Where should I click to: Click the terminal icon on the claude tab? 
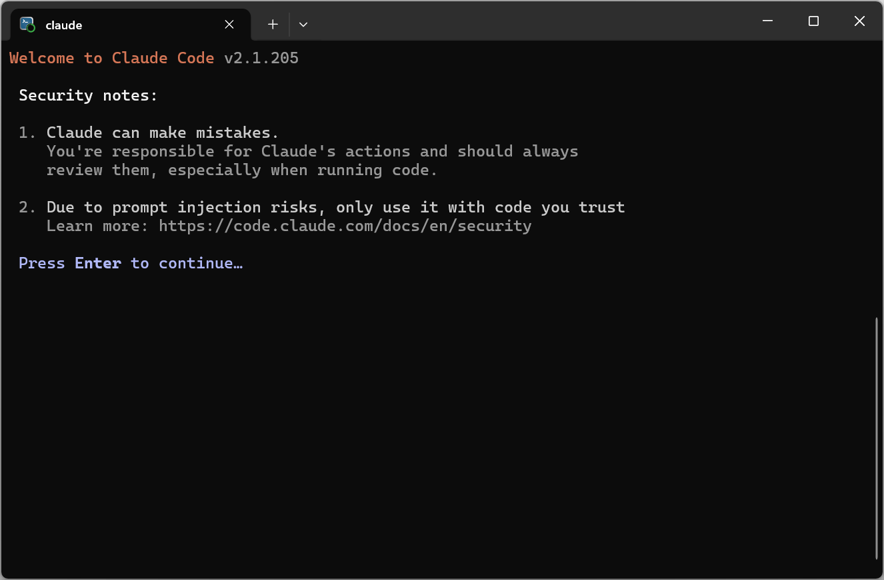point(27,25)
